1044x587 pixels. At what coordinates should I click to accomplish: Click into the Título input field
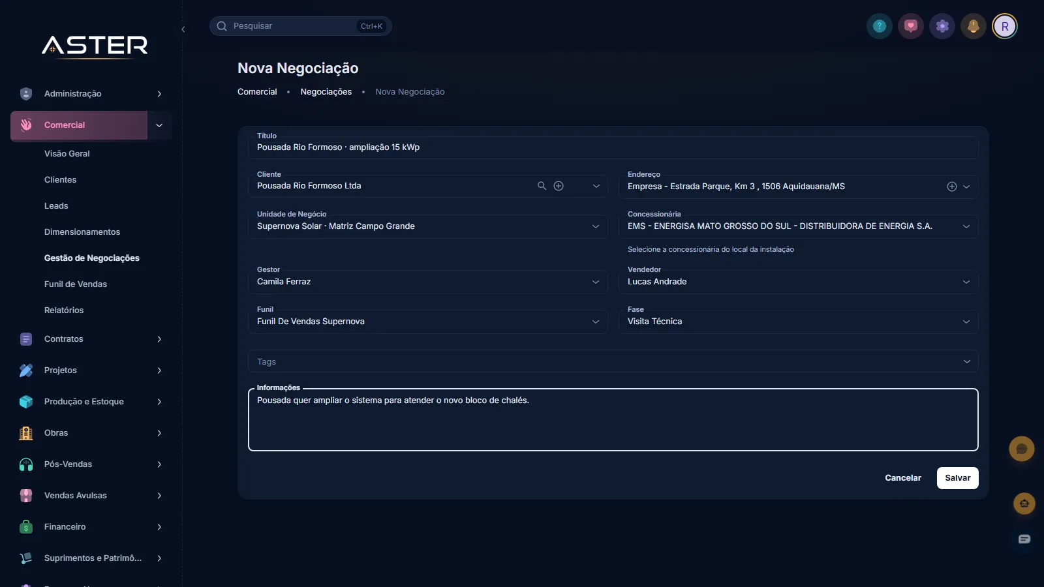[x=613, y=147]
